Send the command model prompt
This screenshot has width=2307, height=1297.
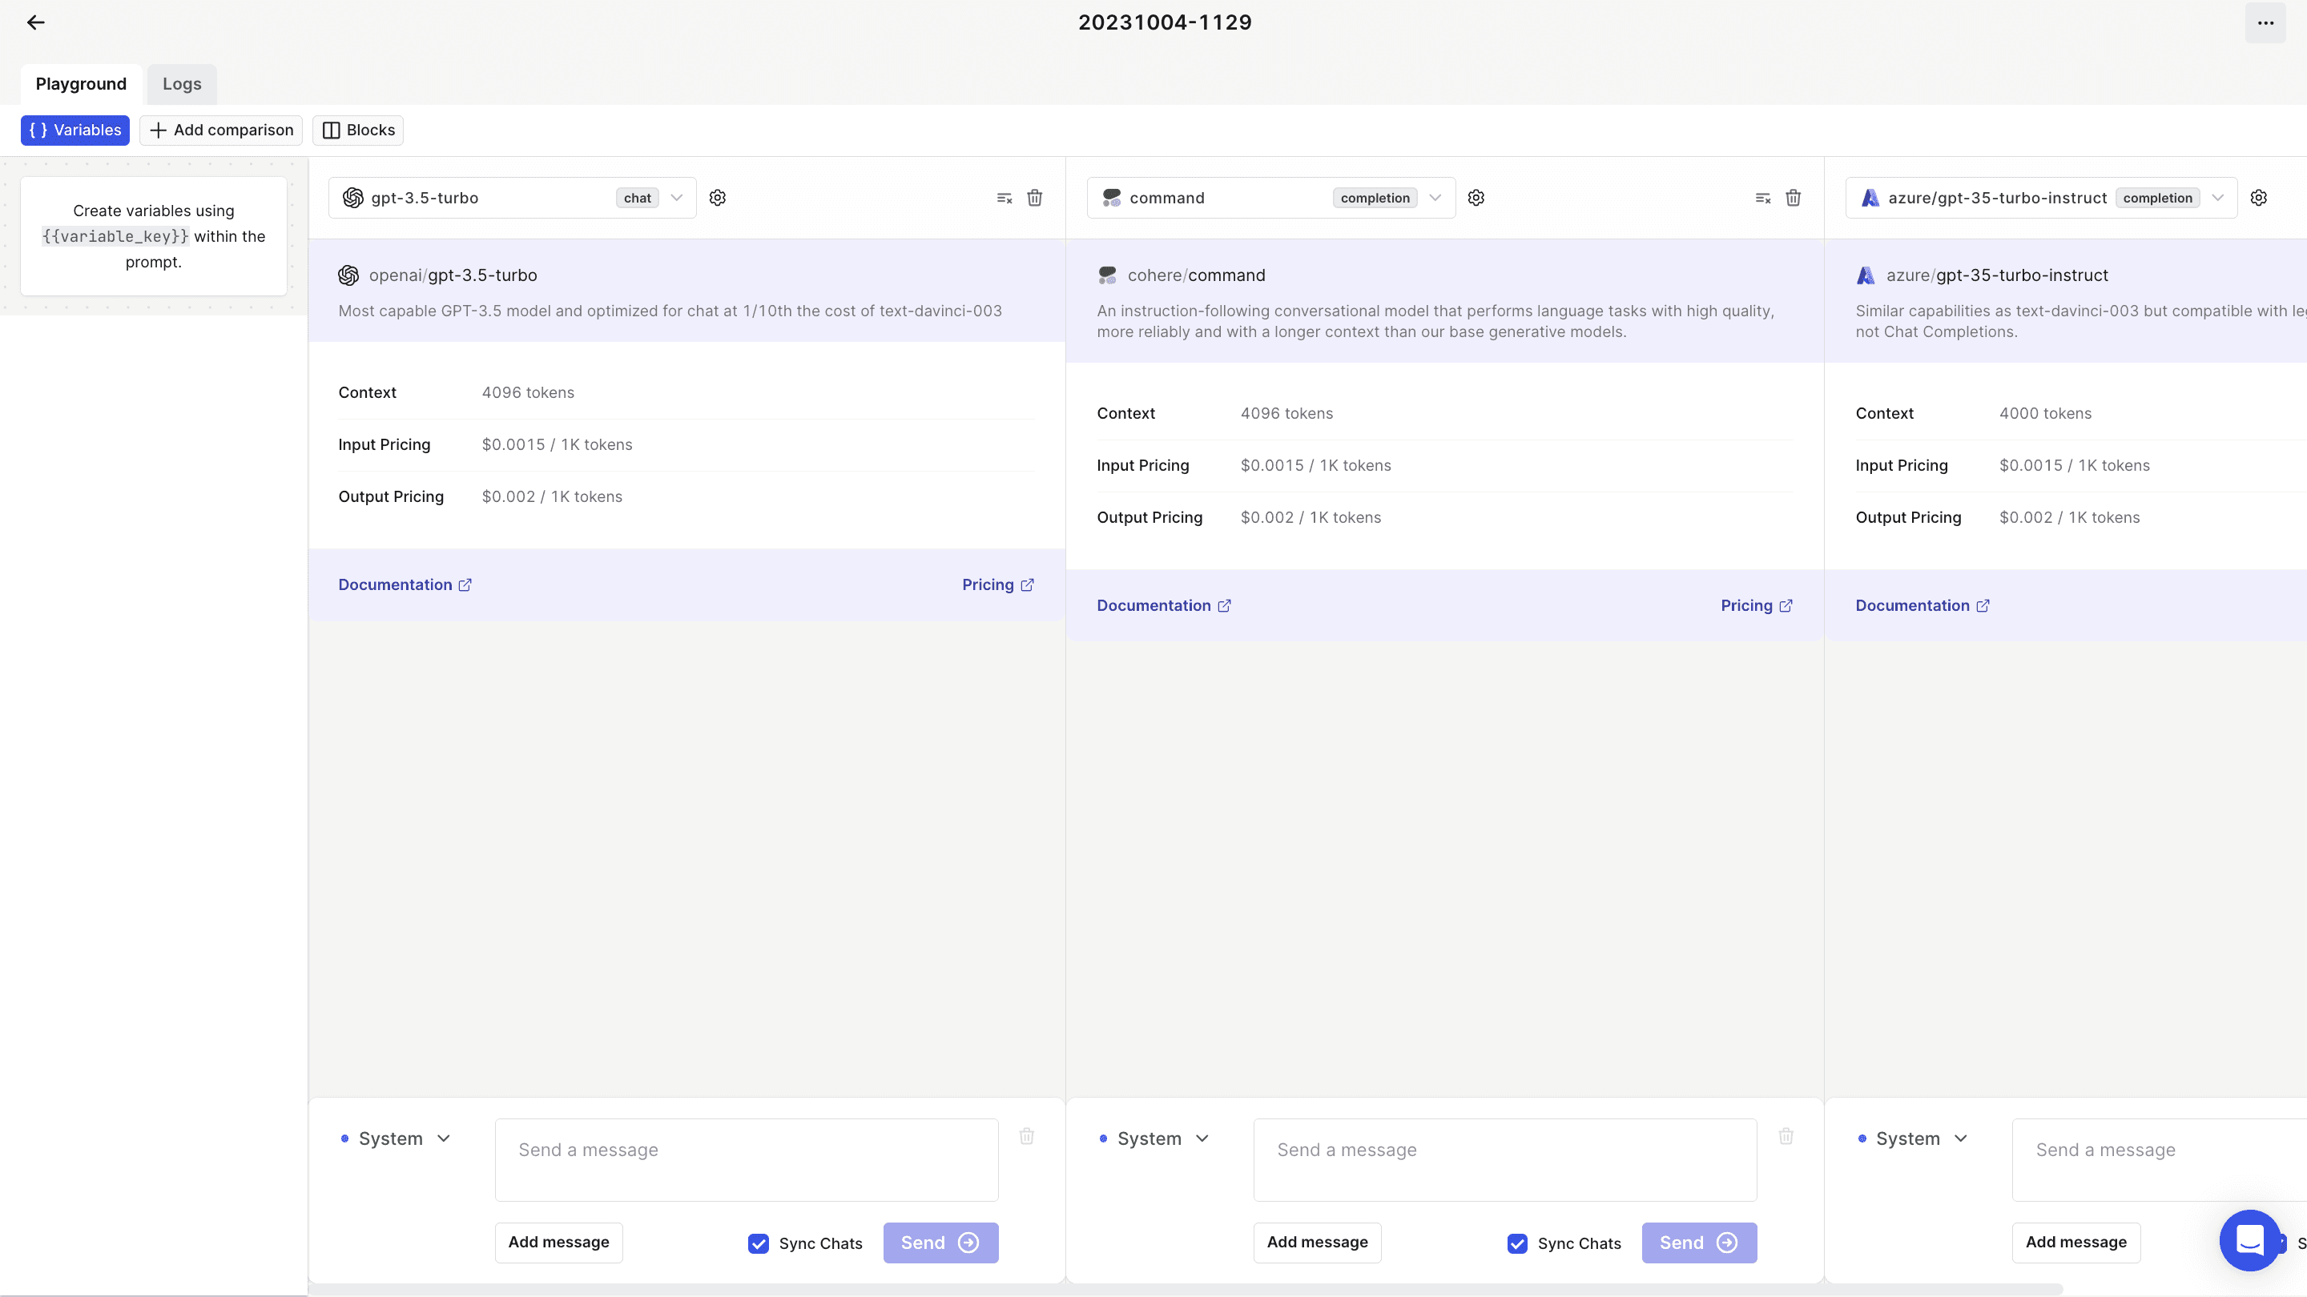click(1699, 1243)
